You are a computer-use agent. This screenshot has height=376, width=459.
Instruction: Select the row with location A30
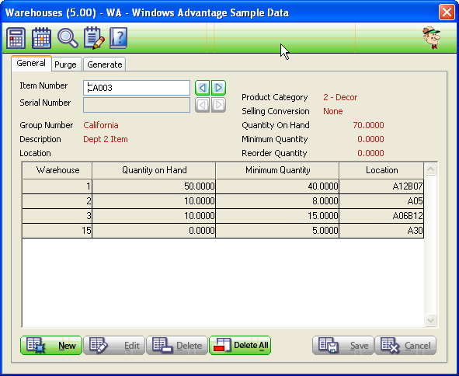tap(223, 231)
